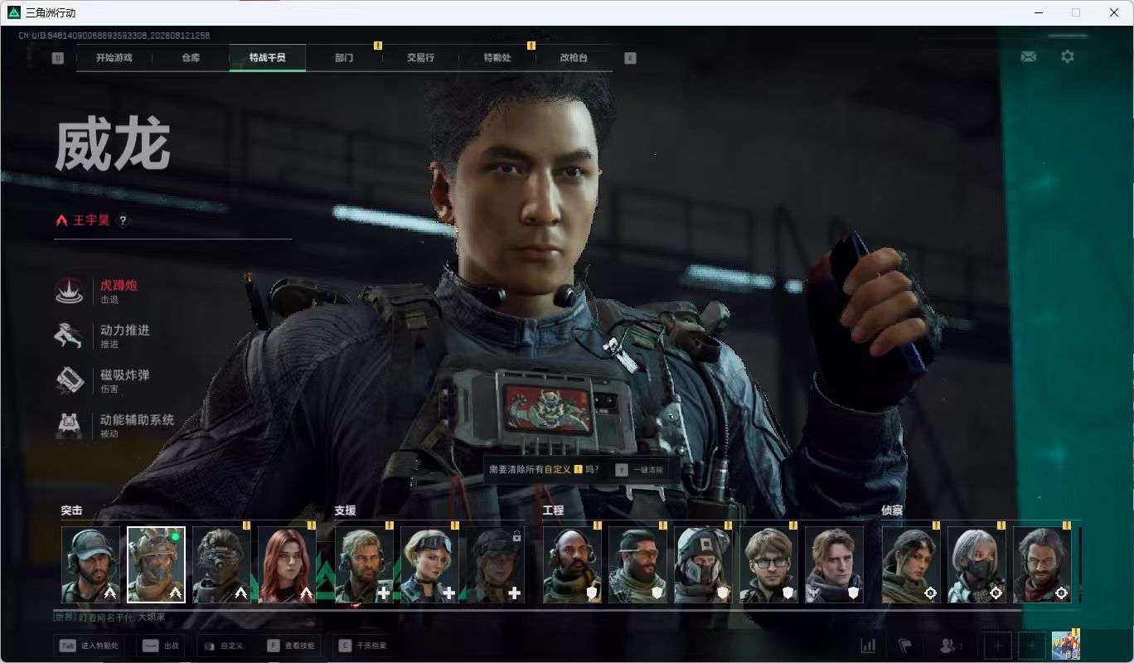The height and width of the screenshot is (663, 1134).
Task: Click the 出战 deploy button
Action: coord(162,646)
